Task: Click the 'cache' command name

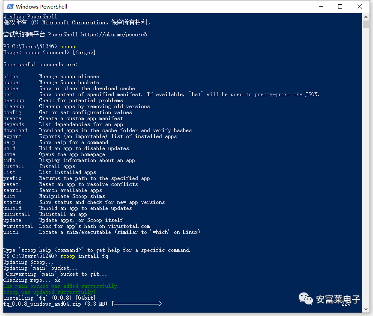Action: (11, 89)
